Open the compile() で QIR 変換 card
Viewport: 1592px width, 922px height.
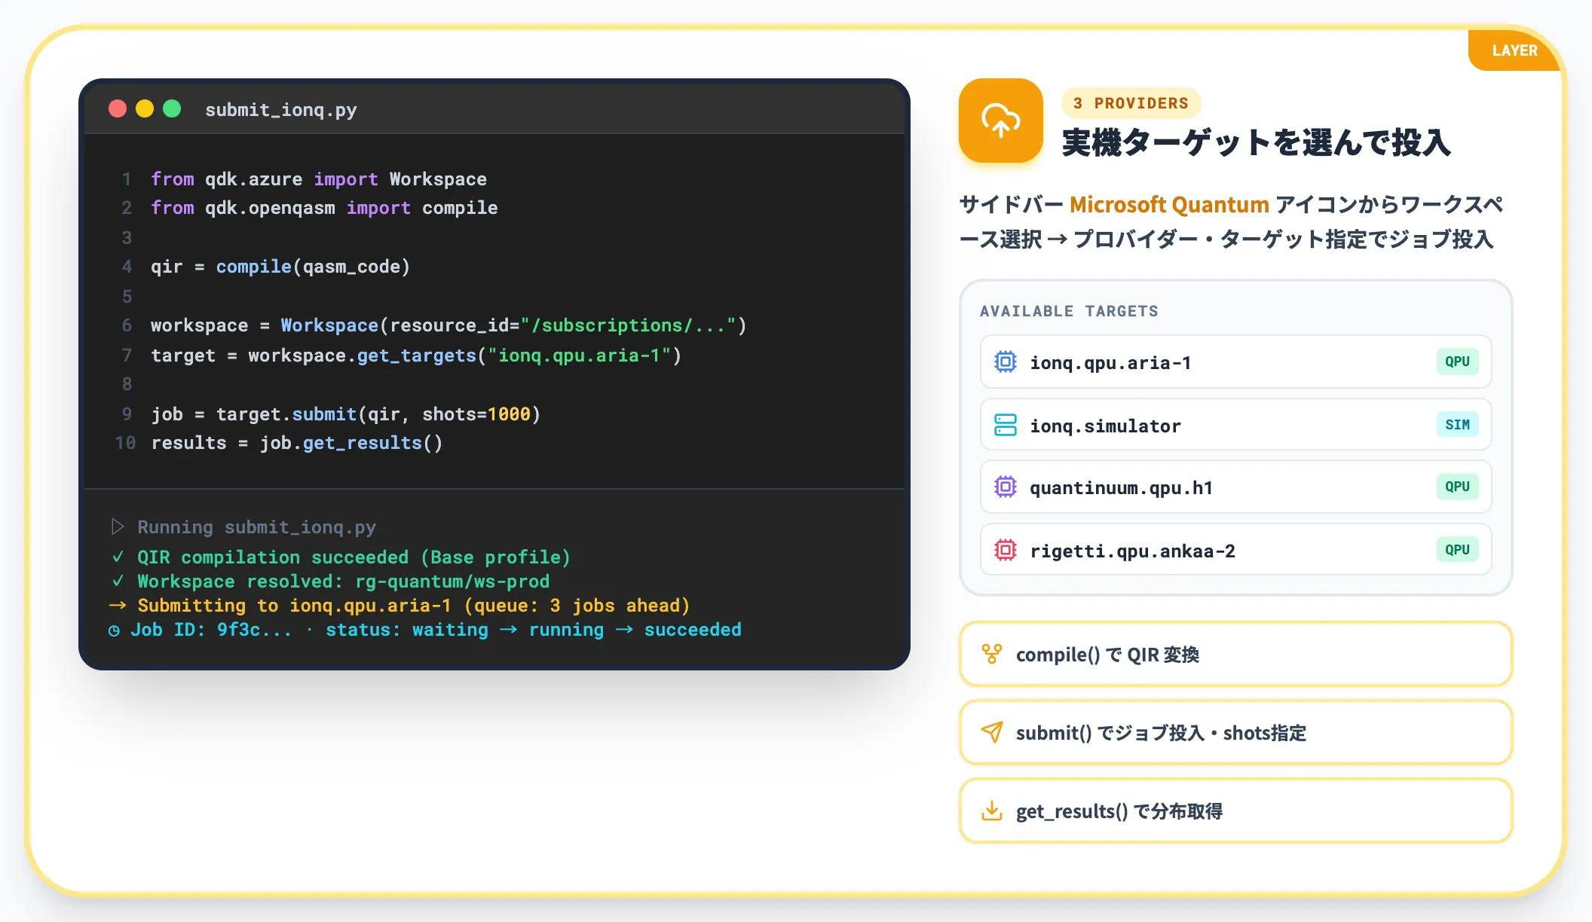click(x=1236, y=654)
